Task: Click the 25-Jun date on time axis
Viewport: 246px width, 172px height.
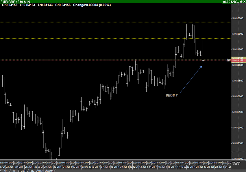Action: coord(29,167)
